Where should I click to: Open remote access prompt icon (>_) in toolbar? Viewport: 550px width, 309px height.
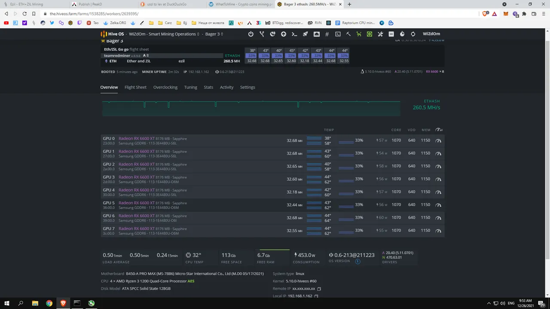294,34
